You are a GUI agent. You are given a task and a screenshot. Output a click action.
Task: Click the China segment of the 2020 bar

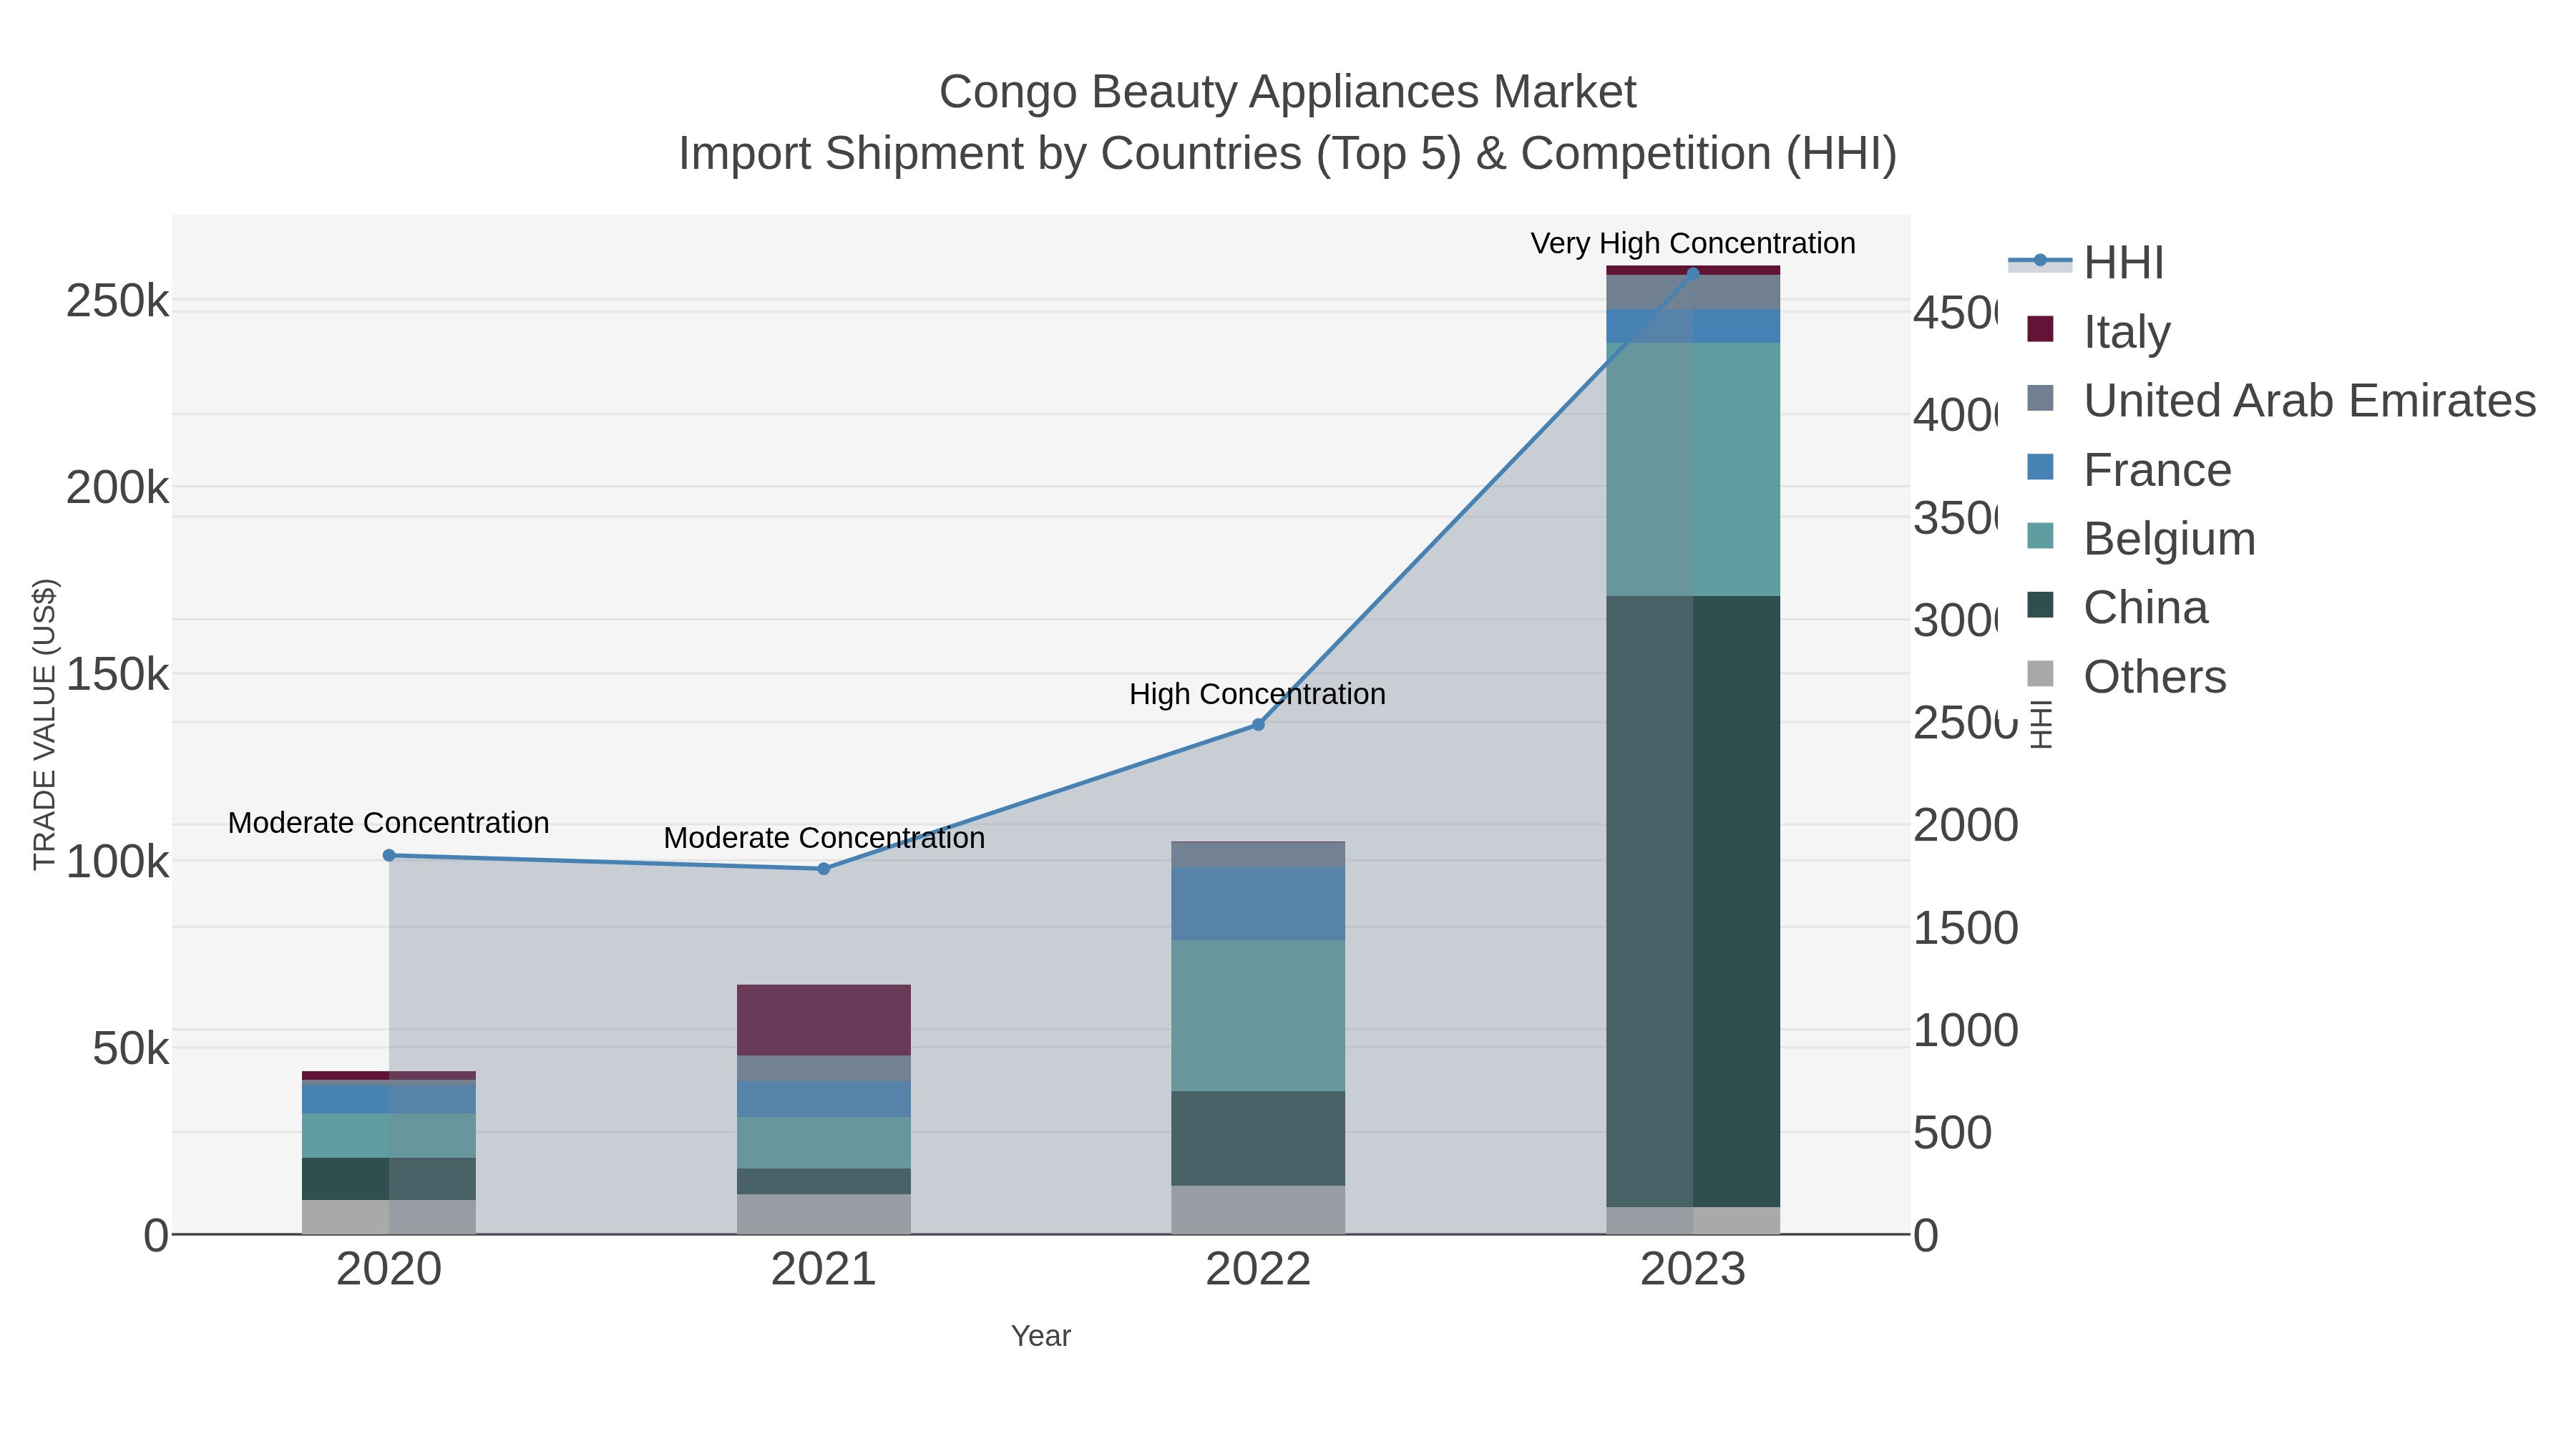coord(389,1179)
